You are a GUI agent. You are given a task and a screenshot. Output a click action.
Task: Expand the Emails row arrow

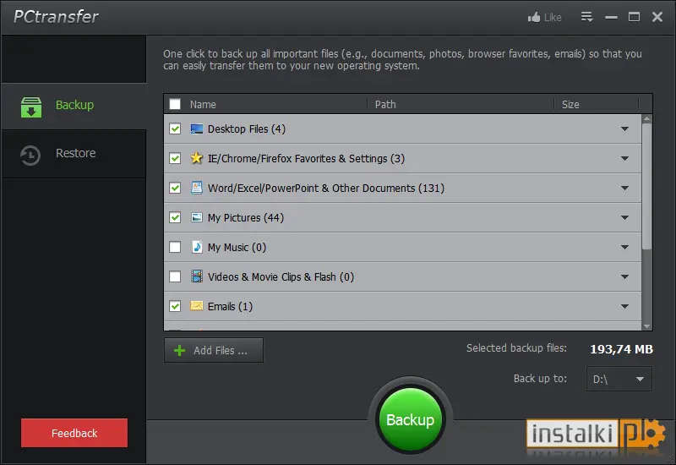coord(624,306)
